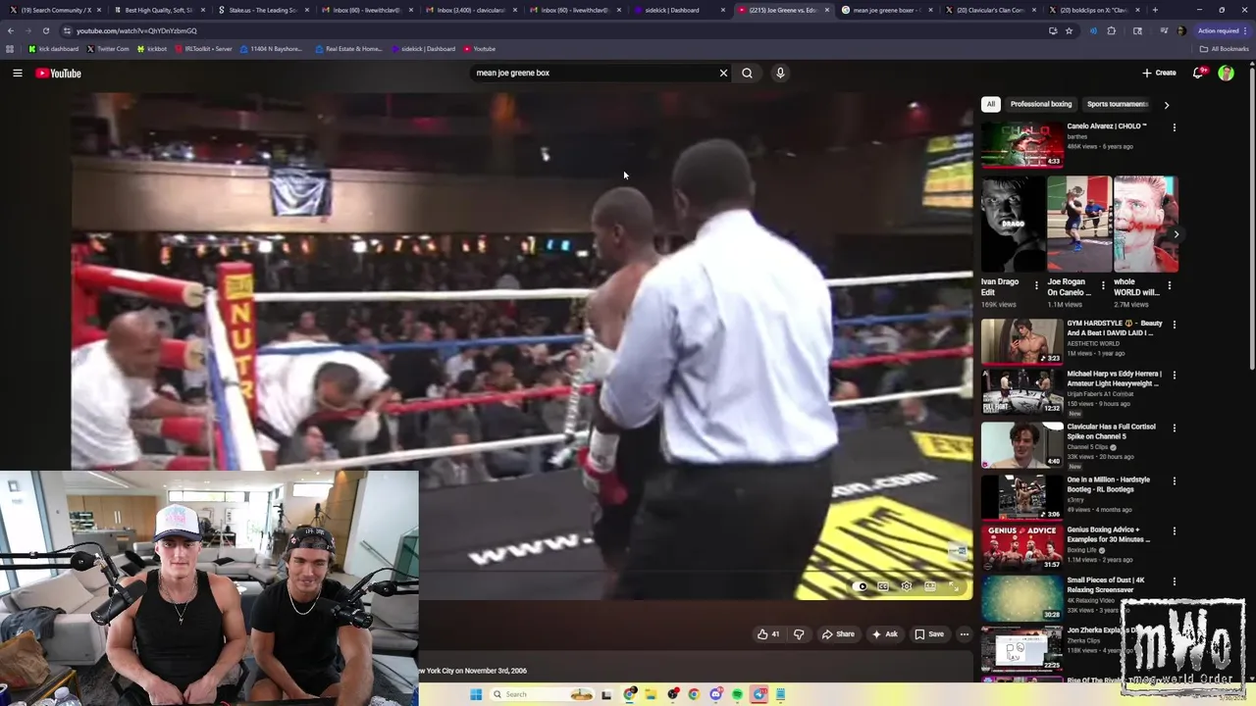1256x706 pixels.
Task: Click into the YouTube search field
Action: pos(594,73)
